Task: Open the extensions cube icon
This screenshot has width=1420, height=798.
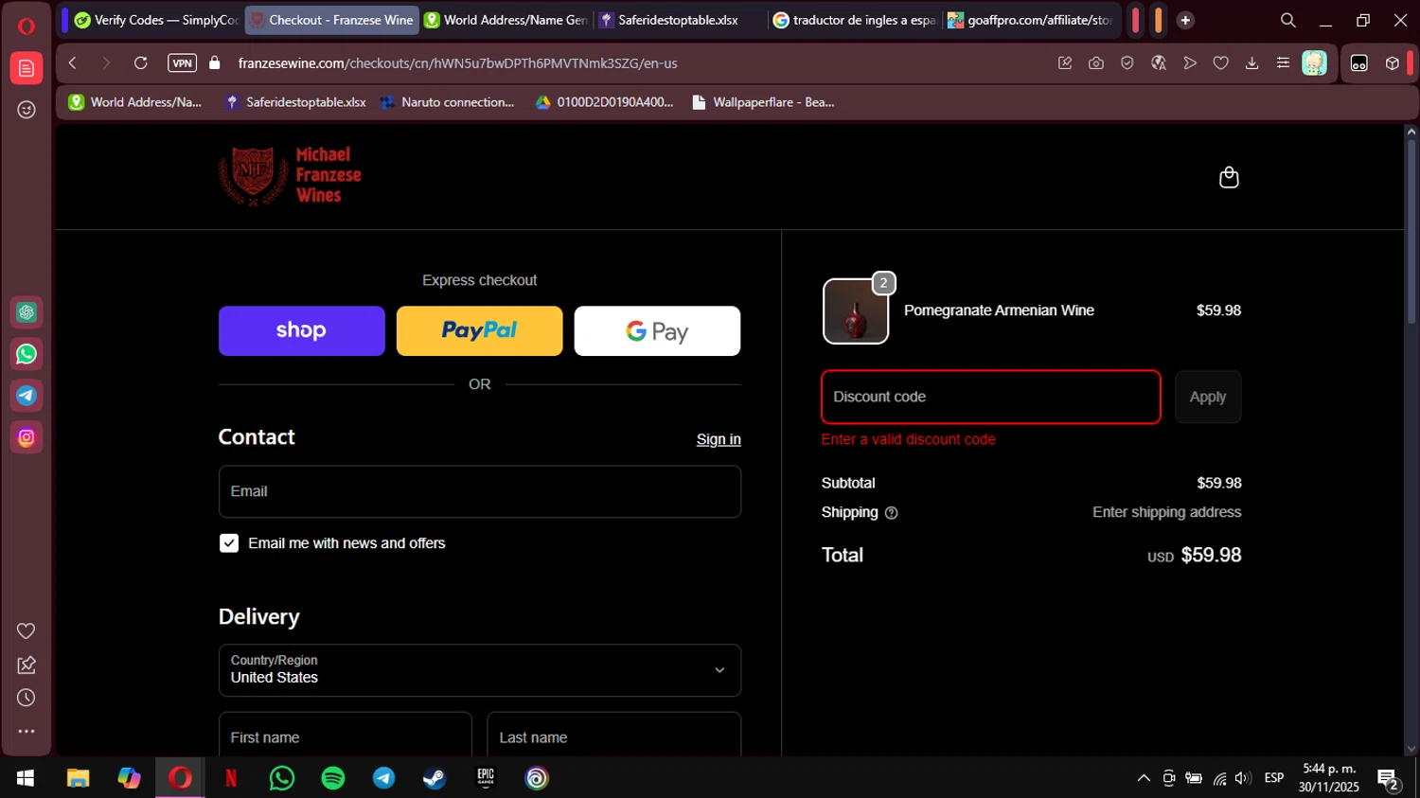Action: tap(1392, 63)
